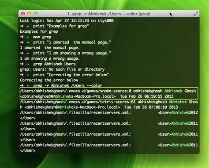209x168 pixels.
Task: Click the "grep -r Abhishek /Users --color" command
Action: pyautogui.click(x=68, y=85)
